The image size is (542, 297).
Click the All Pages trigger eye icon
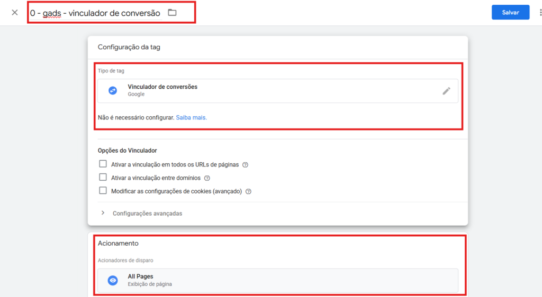113,280
